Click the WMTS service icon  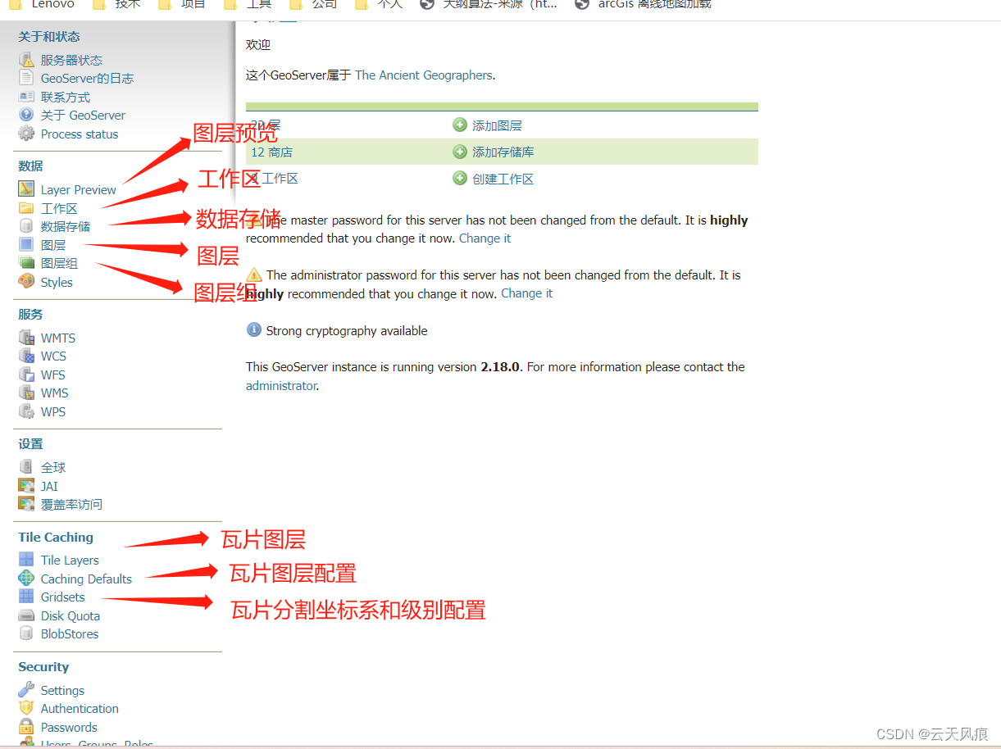(26, 338)
